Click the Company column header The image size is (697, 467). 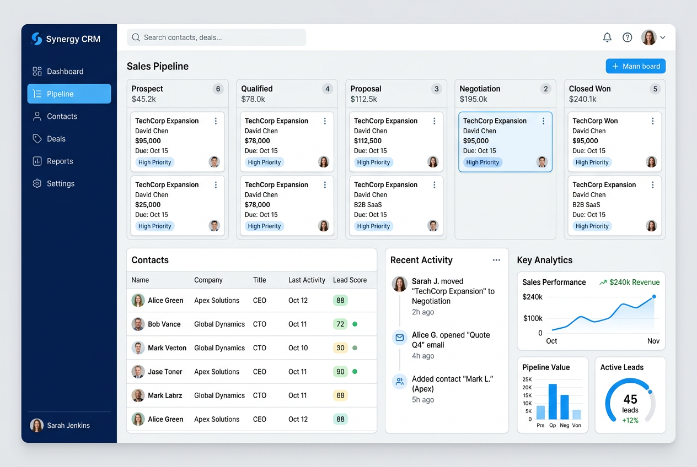(x=208, y=280)
